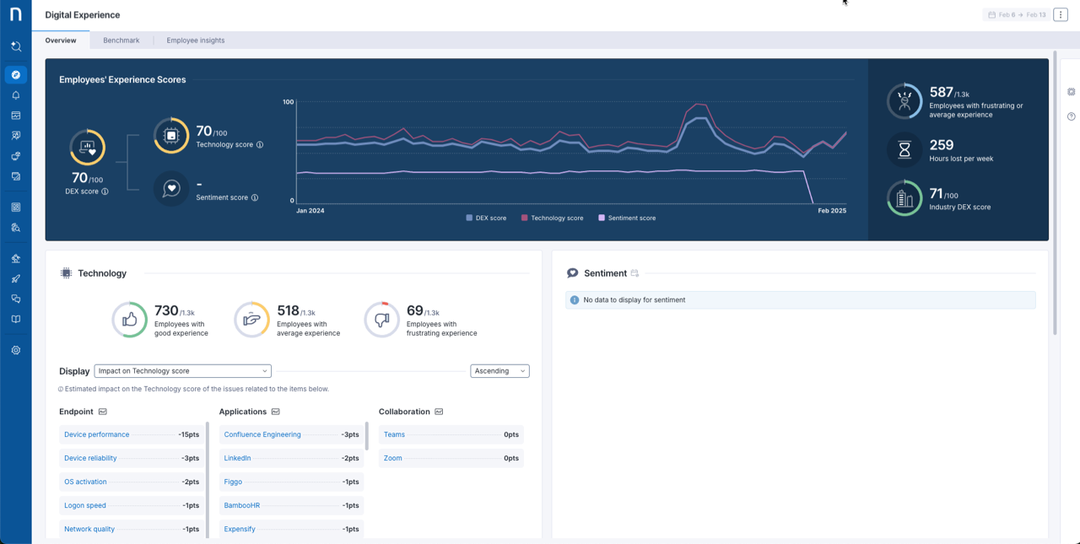Open the search icon in left sidebar

[15, 46]
